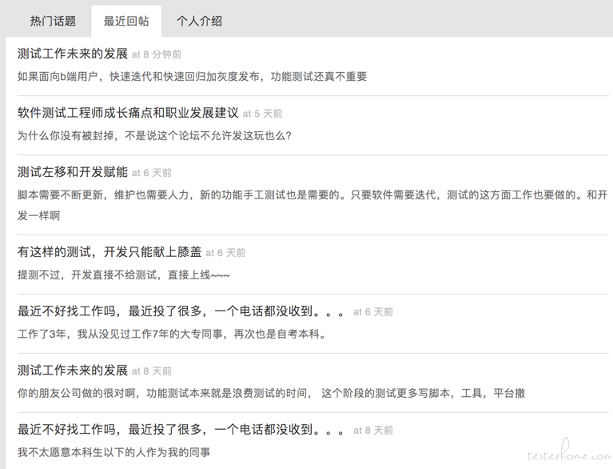Viewport: 613px width, 469px height.
Task: Switch to the 热门话题 tab
Action: coord(54,21)
